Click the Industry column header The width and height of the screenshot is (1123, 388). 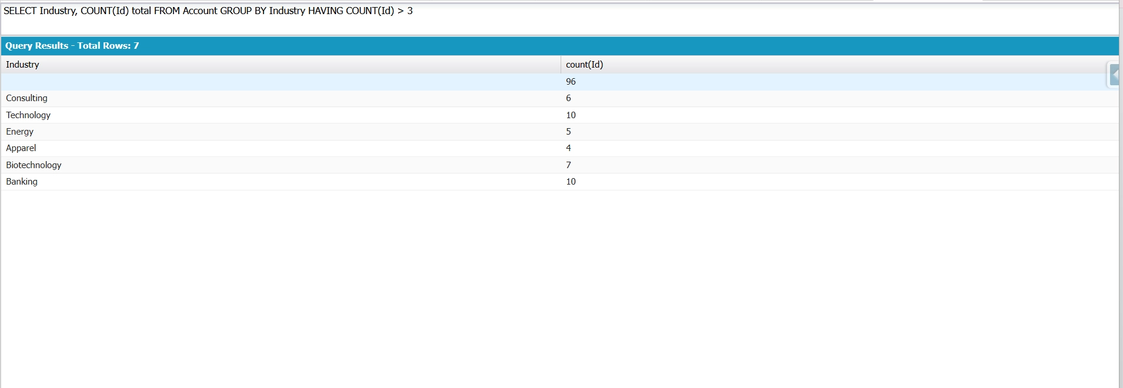click(281, 65)
